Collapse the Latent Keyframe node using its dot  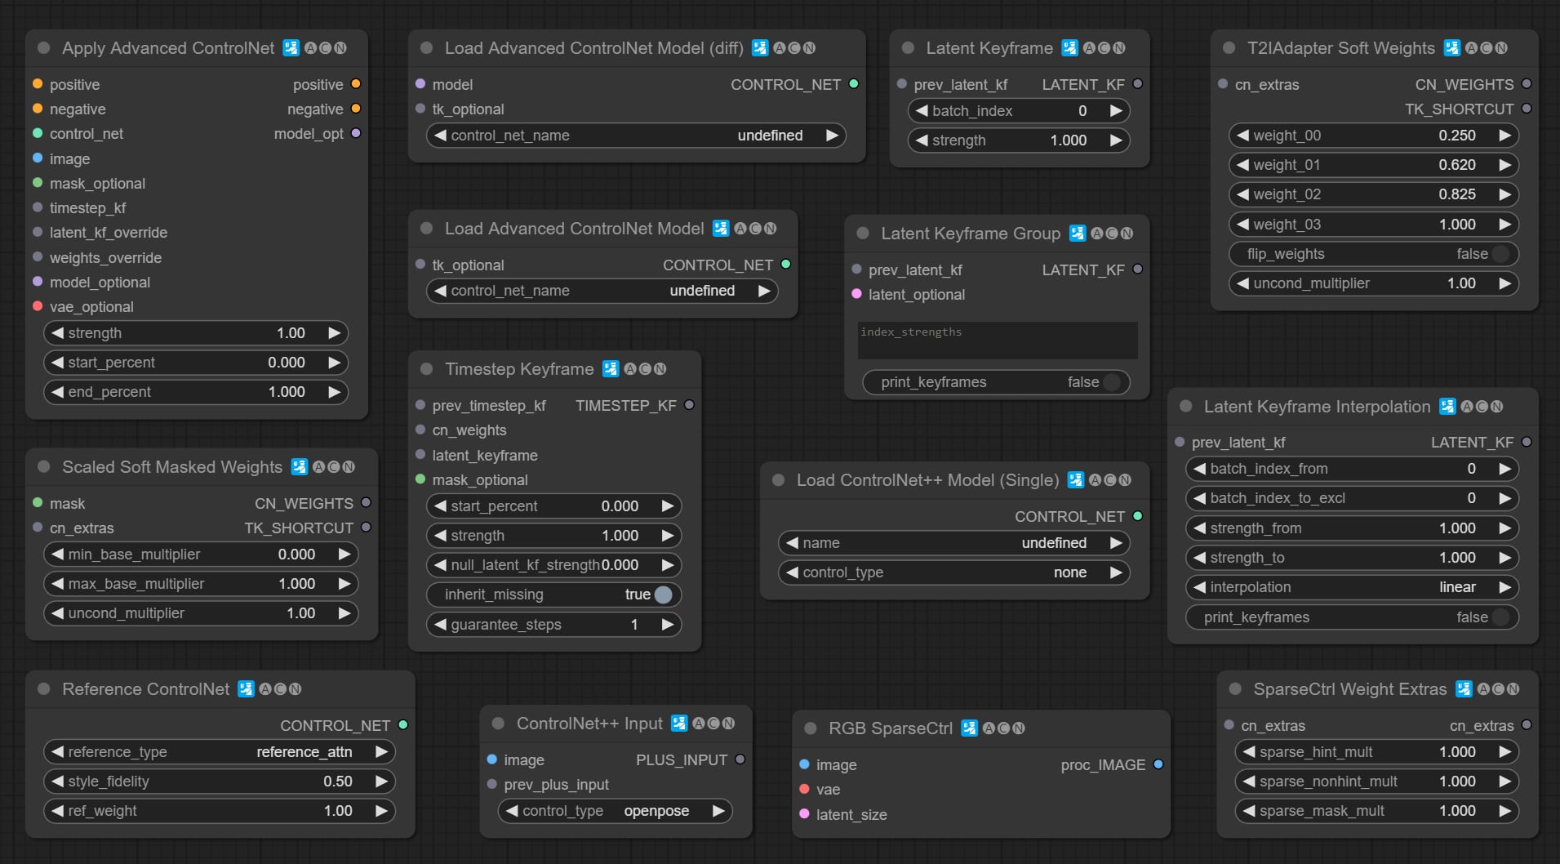click(908, 48)
